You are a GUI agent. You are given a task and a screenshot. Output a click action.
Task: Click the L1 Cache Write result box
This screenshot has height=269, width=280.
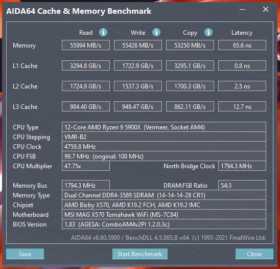[138, 65]
